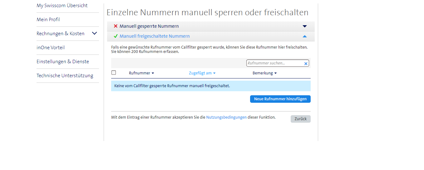Go to inOne Vorteil menu item

tap(51, 48)
